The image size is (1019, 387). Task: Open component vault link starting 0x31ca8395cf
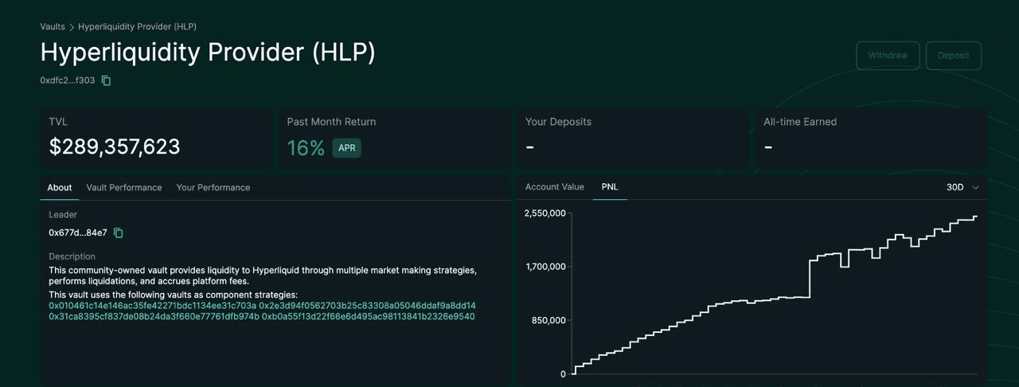pyautogui.click(x=154, y=317)
